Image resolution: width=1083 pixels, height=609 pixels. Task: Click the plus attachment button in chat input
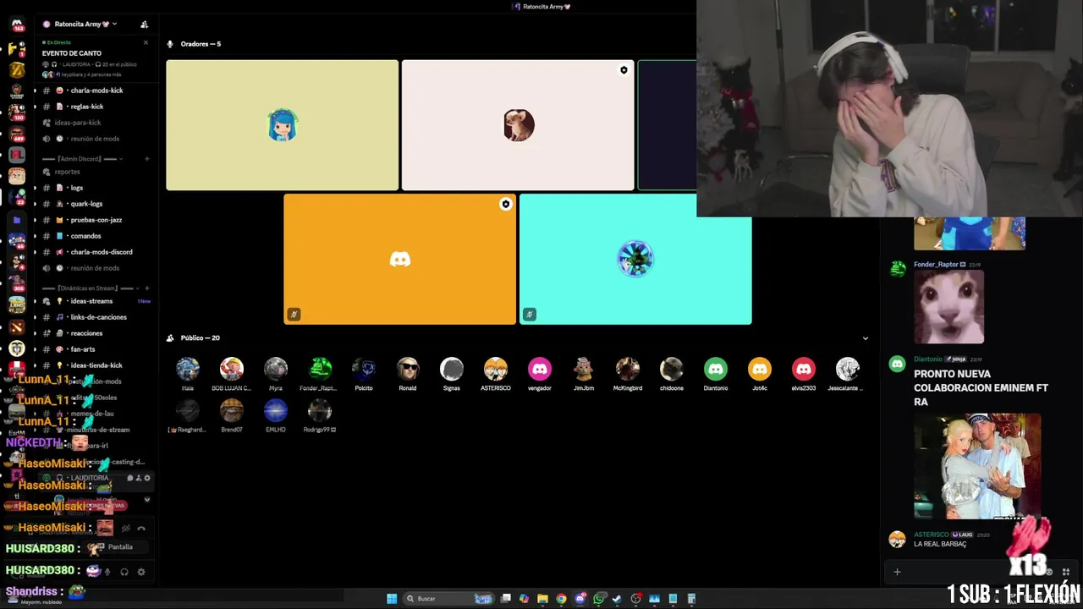point(897,572)
